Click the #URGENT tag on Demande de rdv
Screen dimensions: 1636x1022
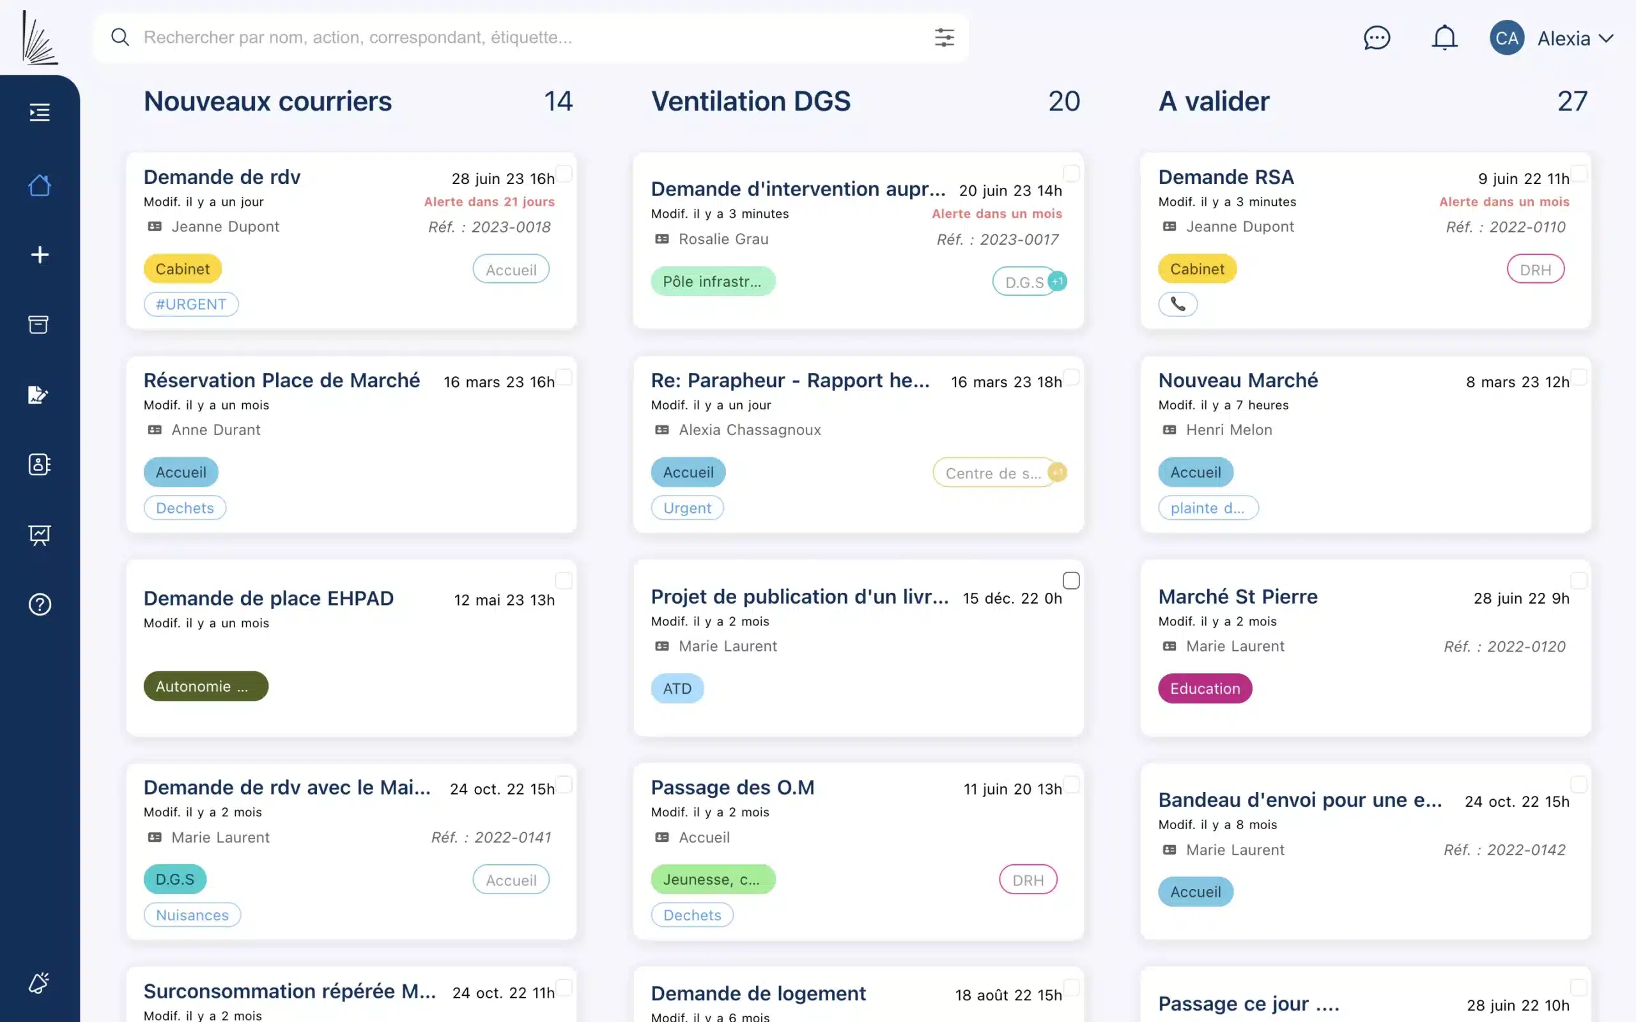point(190,304)
